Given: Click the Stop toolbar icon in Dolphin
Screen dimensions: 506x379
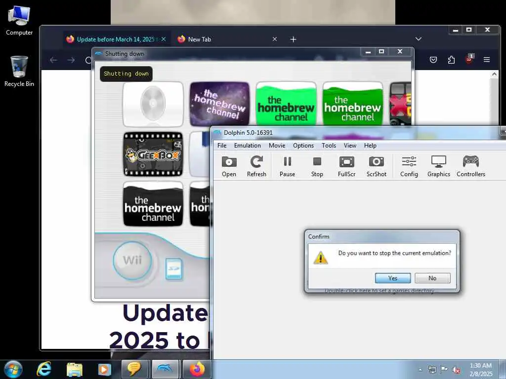Looking at the screenshot, I should click(x=317, y=166).
